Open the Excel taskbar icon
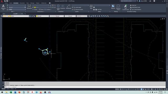This screenshot has height=94, width=168. coord(11,92)
